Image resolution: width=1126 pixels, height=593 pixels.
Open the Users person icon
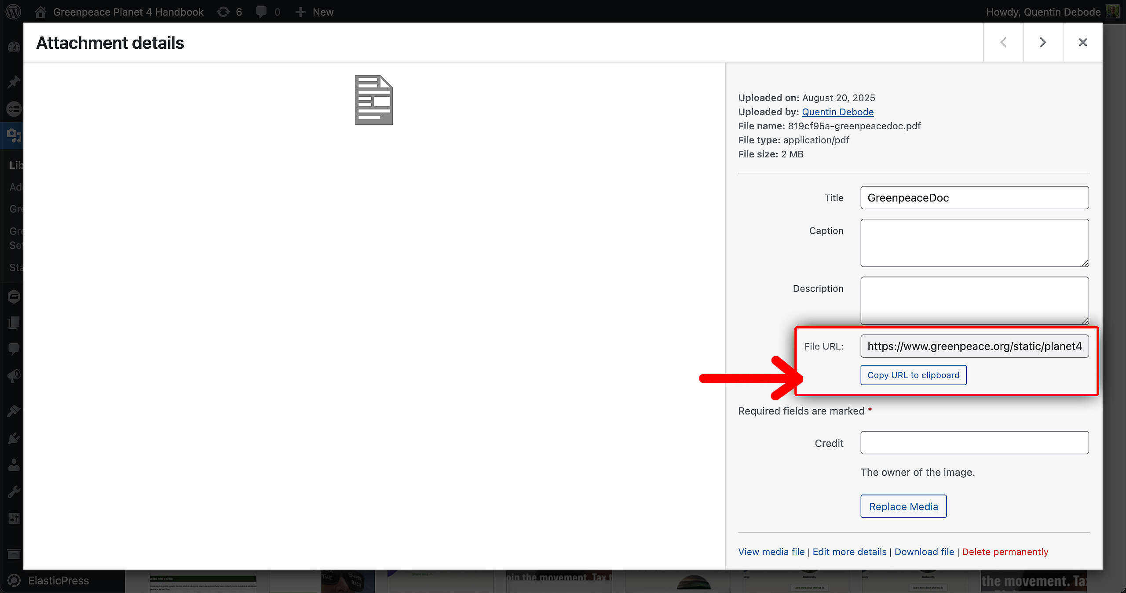(x=14, y=465)
